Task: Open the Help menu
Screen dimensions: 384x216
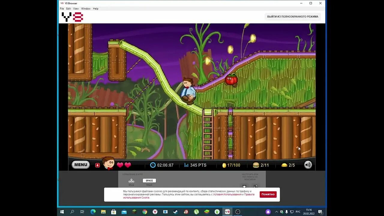Action: tap(96, 9)
